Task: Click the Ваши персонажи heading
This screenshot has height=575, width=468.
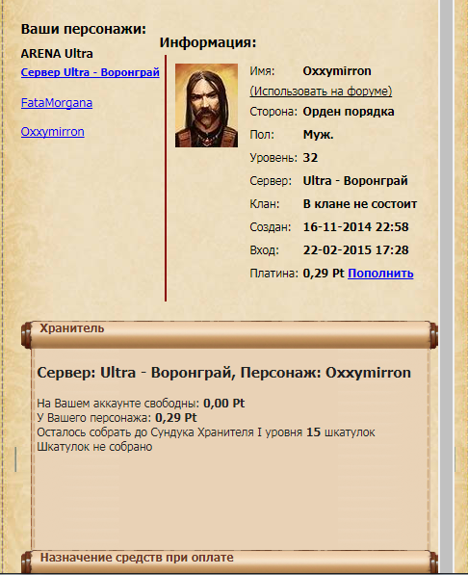Action: [x=84, y=29]
